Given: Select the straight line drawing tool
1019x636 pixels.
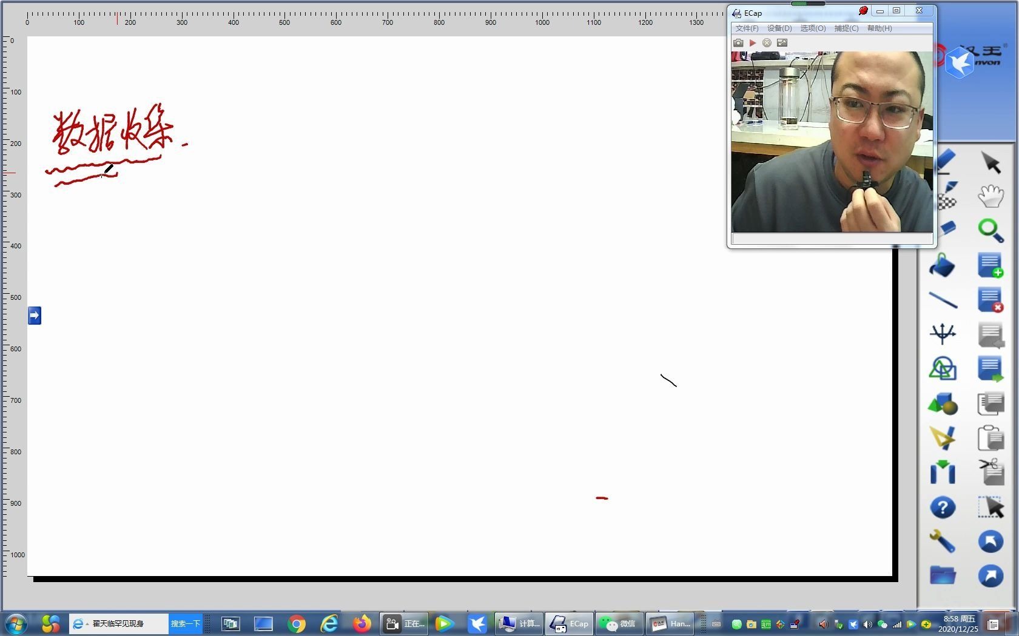Looking at the screenshot, I should point(943,300).
